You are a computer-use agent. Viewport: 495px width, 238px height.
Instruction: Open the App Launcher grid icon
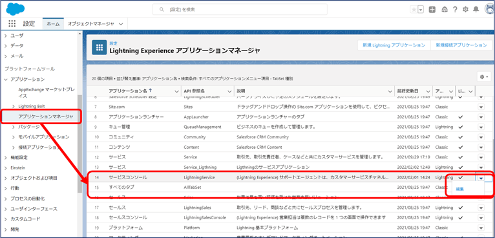[12, 24]
